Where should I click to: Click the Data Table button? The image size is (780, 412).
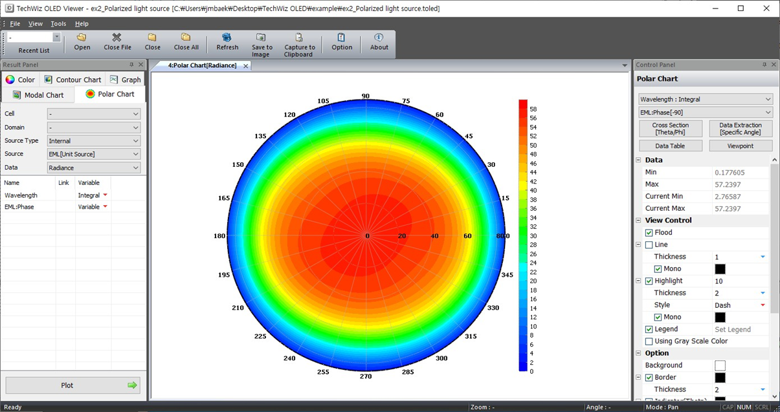pos(670,146)
